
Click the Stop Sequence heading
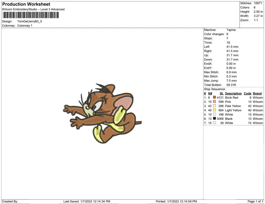click(215, 89)
